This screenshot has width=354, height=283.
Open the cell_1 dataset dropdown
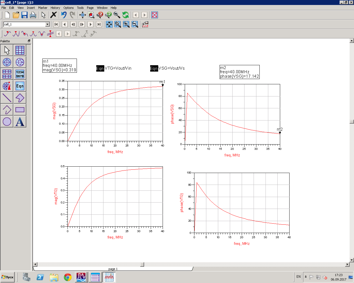[47, 24]
